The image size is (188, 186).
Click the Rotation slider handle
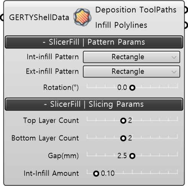pos(132,88)
